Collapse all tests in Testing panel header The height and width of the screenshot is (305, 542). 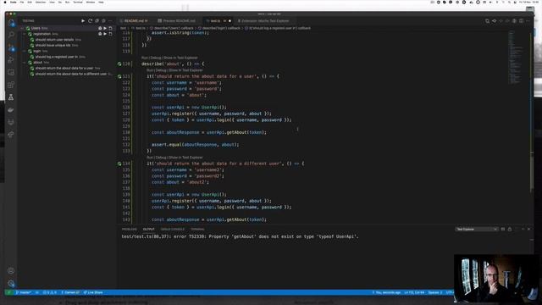tap(97, 20)
